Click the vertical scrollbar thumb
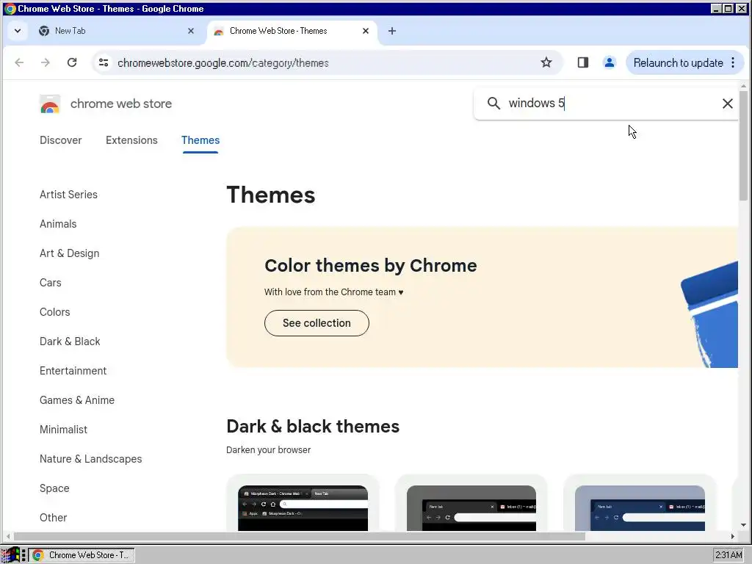752x564 pixels. click(x=743, y=146)
